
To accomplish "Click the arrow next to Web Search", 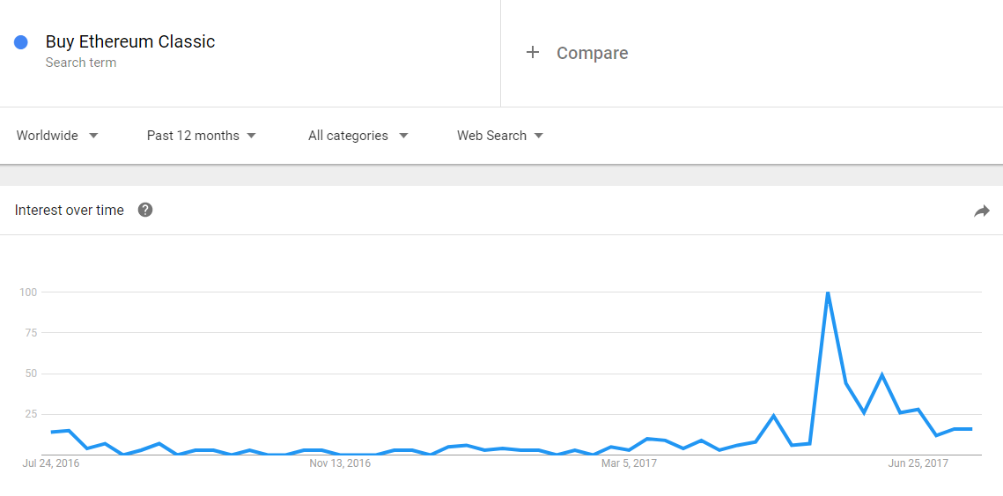I will coord(539,136).
